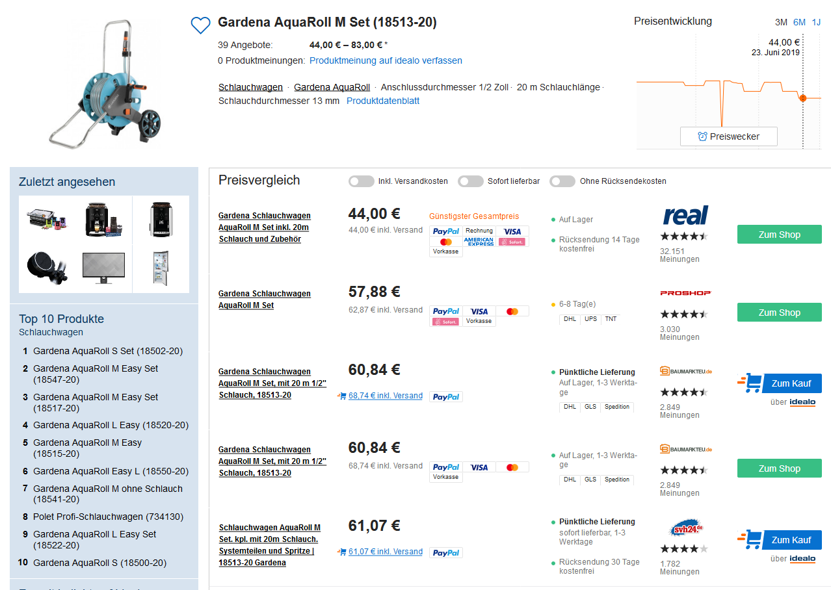This screenshot has height=590, width=831.
Task: Click the svh24 shop logo
Action: click(685, 528)
